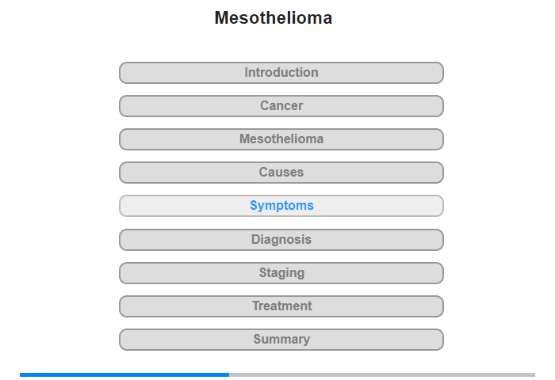555x380 pixels.
Task: Click the Introduction label at the list top
Action: 281,73
